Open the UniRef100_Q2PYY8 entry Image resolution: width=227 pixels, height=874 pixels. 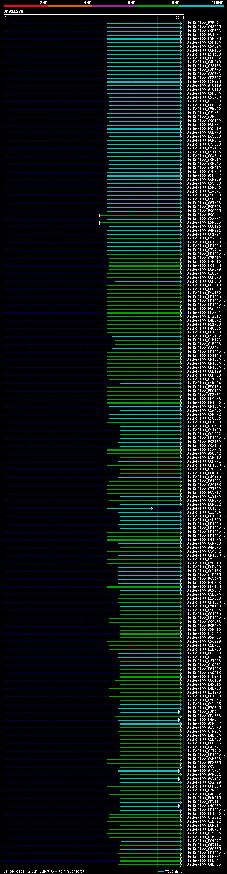204,81
